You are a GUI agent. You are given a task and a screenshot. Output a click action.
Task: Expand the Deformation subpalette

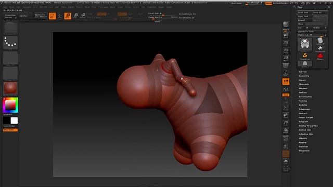click(305, 97)
